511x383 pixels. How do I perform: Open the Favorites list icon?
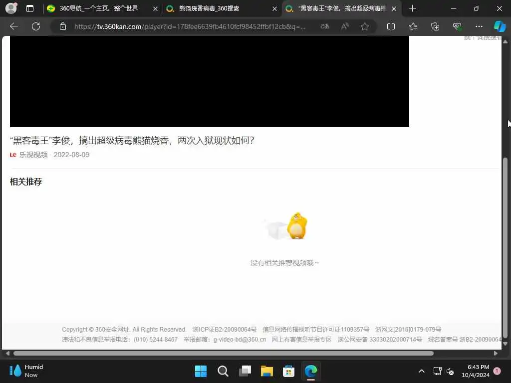pos(413,26)
